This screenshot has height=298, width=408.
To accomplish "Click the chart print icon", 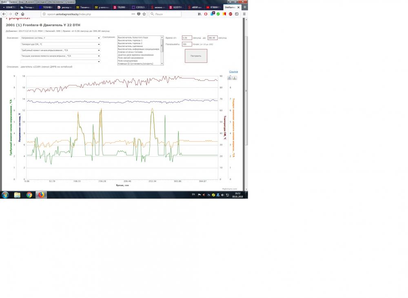I will click(x=230, y=78).
